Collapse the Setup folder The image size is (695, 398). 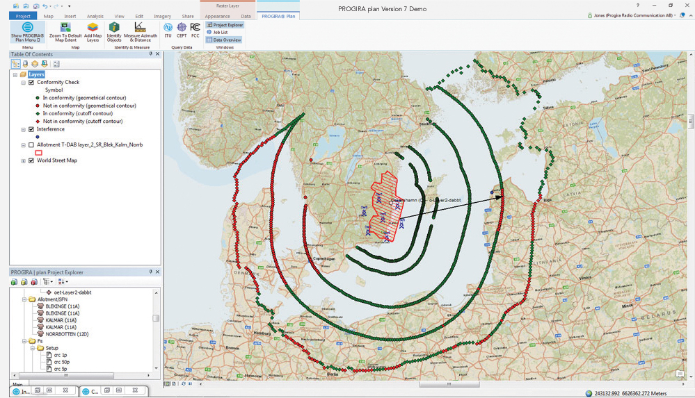click(x=33, y=348)
